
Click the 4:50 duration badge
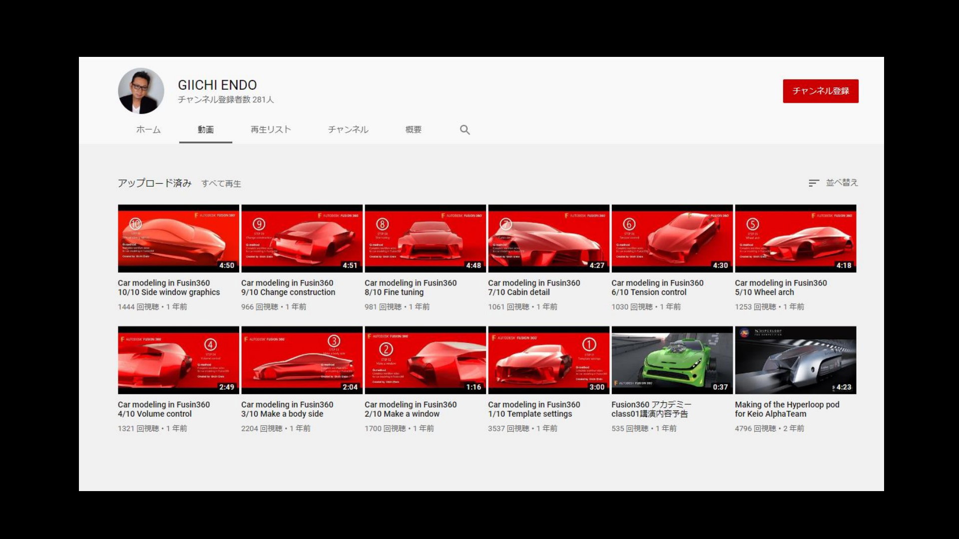tap(227, 266)
